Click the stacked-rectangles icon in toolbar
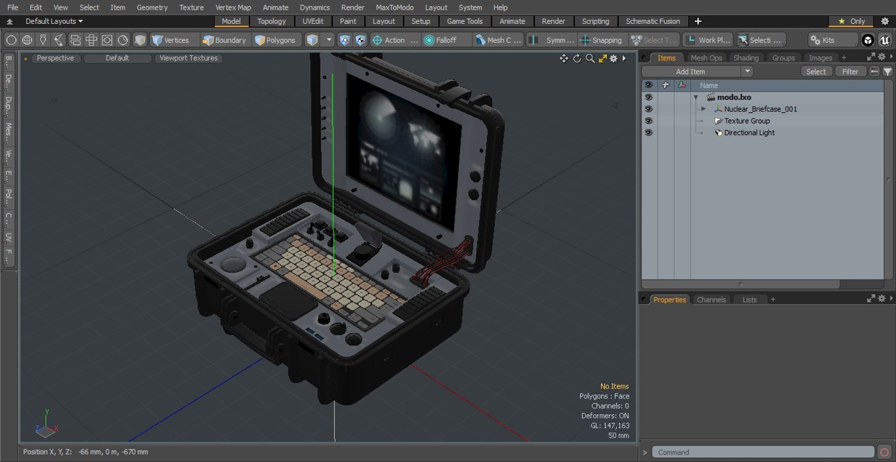 (x=75, y=40)
